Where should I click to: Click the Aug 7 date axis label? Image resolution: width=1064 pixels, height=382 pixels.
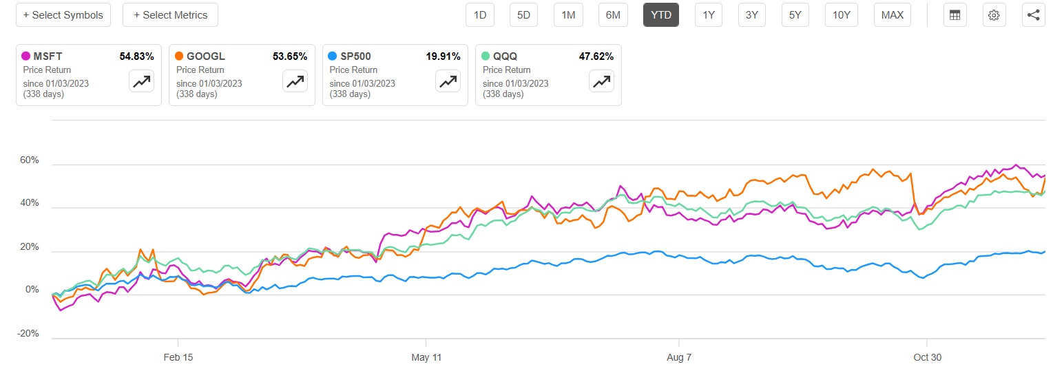[x=679, y=358]
